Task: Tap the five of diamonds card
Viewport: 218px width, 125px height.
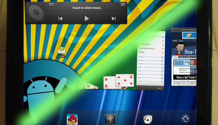Action: coord(125,80)
